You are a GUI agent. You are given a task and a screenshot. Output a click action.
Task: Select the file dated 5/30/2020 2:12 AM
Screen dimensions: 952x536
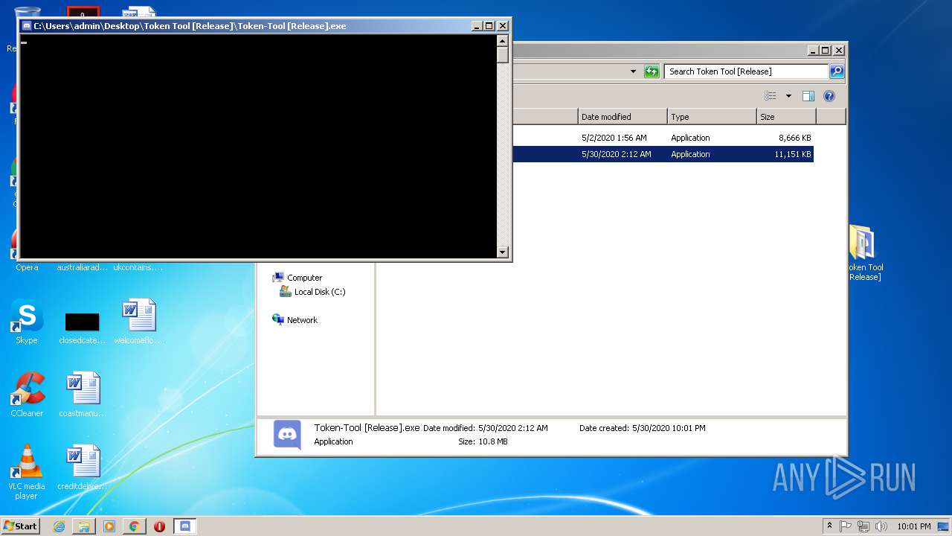point(617,154)
